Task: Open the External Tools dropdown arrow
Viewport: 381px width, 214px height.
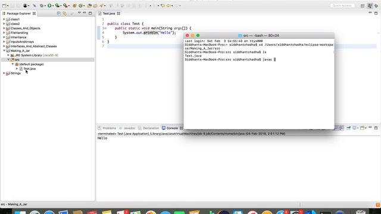Action: [x=69, y=5]
